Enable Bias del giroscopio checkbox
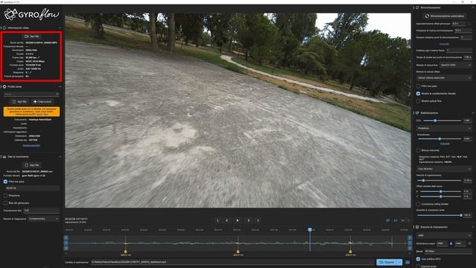Screen dimensions: 476x268 (5, 203)
